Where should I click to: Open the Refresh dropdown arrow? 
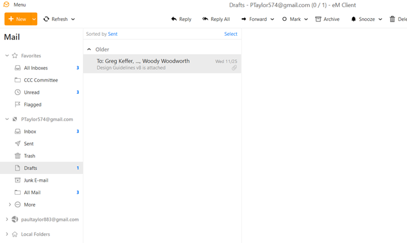coord(73,19)
